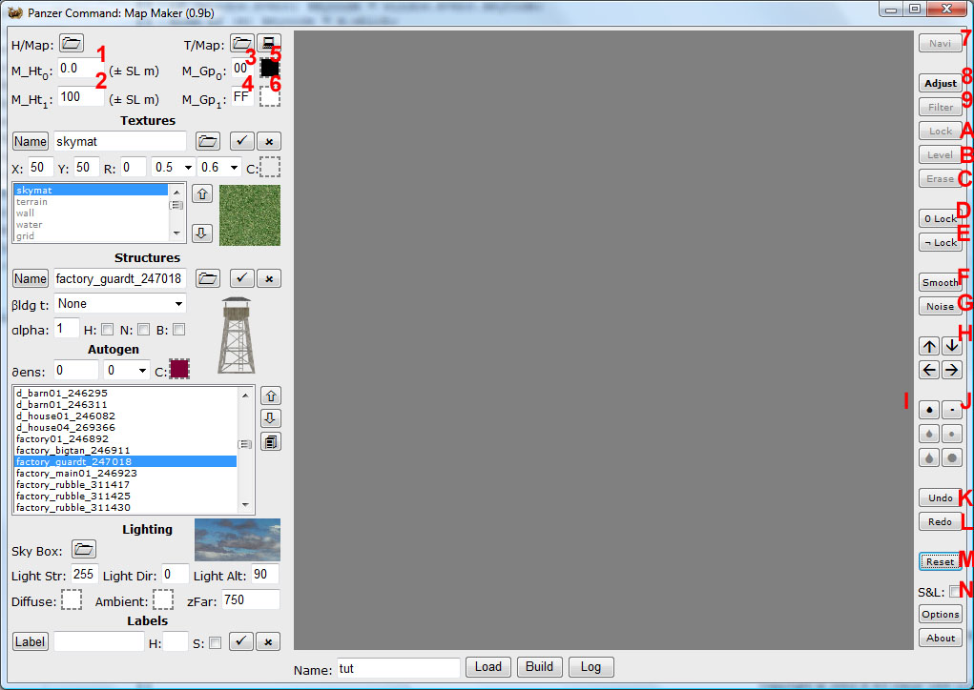The width and height of the screenshot is (974, 690).
Task: Toggle the H: checkbox under Structures
Action: click(108, 330)
